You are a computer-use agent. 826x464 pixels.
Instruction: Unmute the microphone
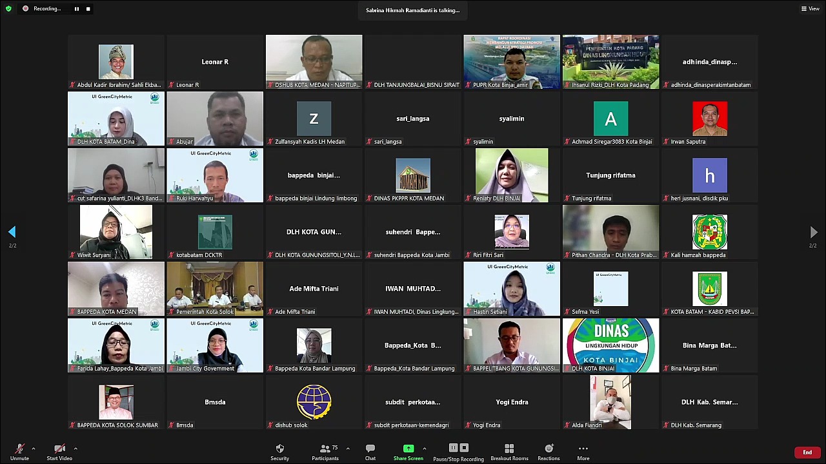[x=19, y=452]
